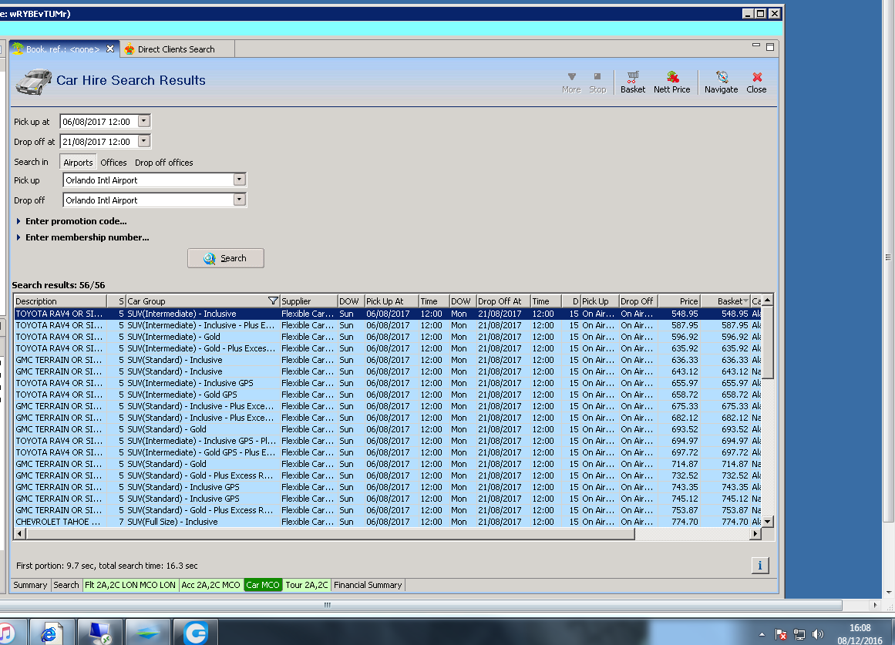Screen dimensions: 895x645
Task: Expand Enter membership number section
Action: 82,237
